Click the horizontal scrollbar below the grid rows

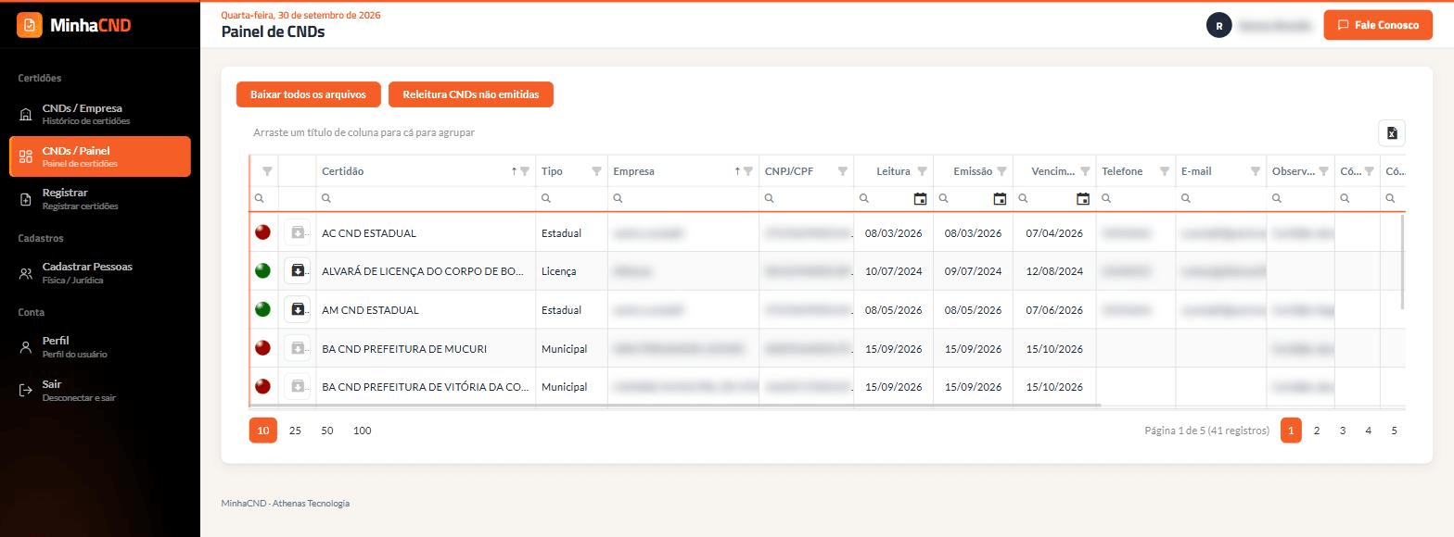pos(675,405)
